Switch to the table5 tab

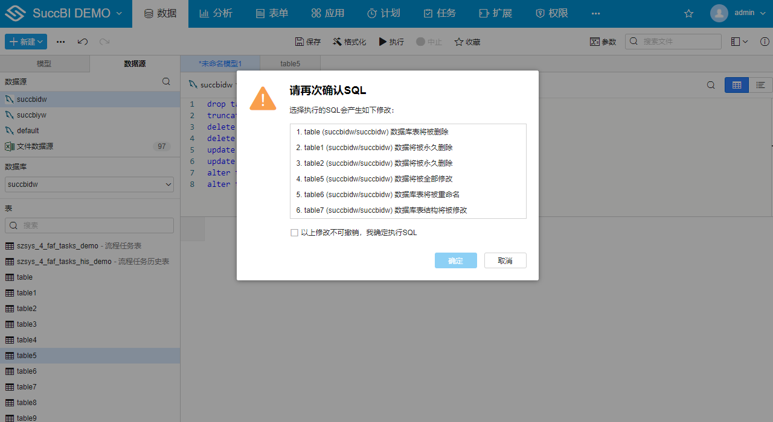(x=290, y=63)
